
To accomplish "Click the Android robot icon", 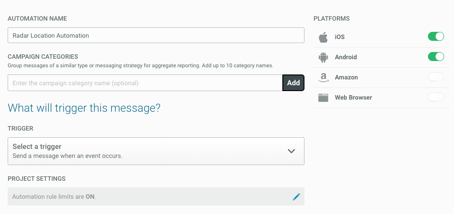I will [x=323, y=57].
